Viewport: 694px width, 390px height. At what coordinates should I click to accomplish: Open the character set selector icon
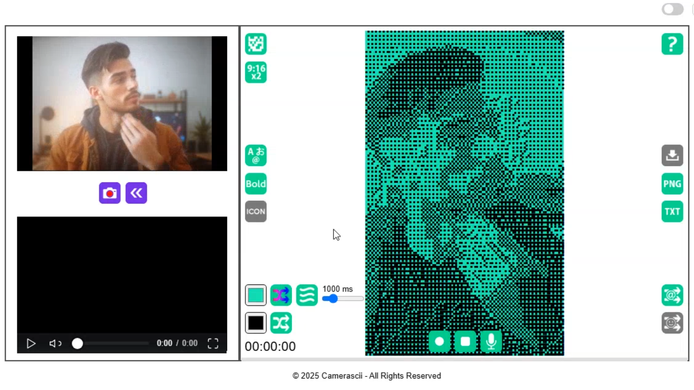click(256, 155)
